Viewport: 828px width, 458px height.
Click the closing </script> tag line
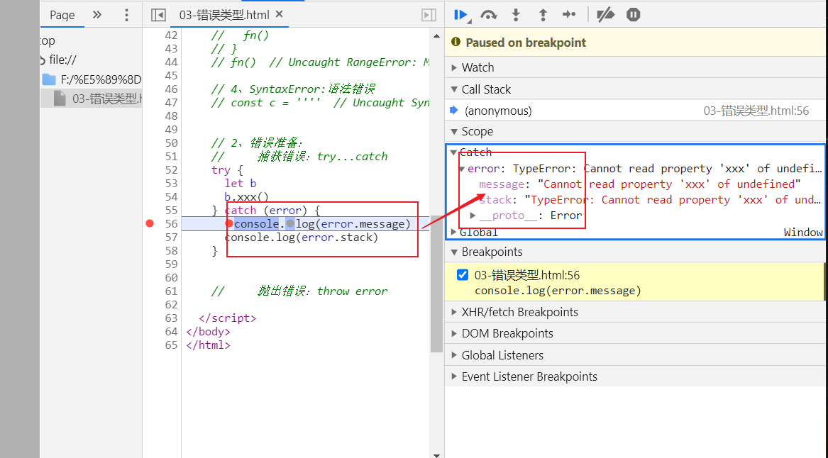[228, 318]
